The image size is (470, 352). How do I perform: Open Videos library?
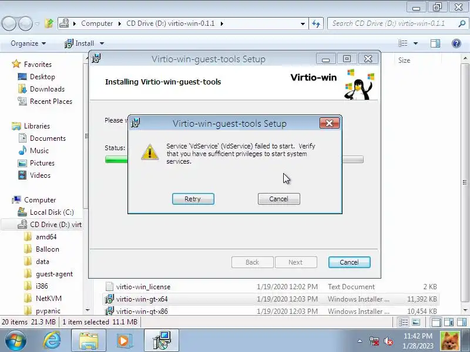pos(34,175)
